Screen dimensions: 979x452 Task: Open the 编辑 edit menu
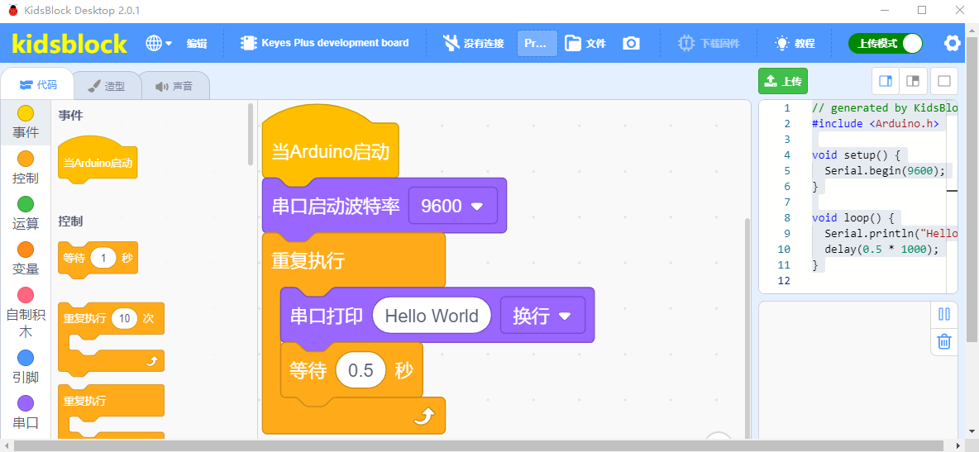197,43
